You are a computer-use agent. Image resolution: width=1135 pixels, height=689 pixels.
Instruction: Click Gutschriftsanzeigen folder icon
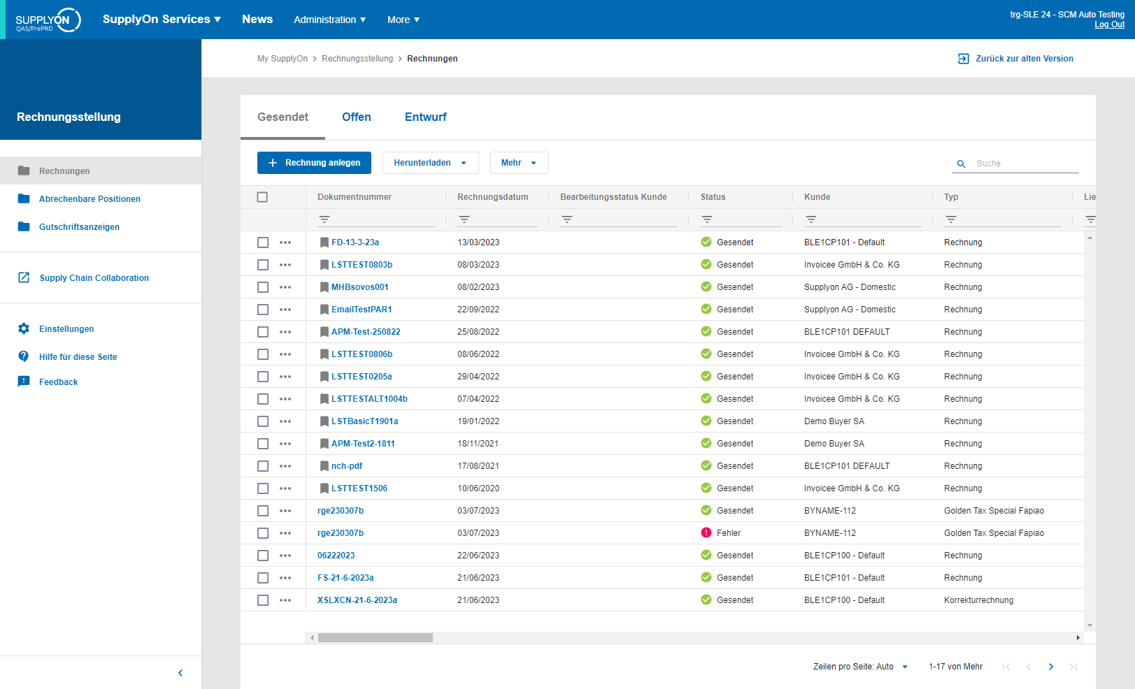[24, 226]
